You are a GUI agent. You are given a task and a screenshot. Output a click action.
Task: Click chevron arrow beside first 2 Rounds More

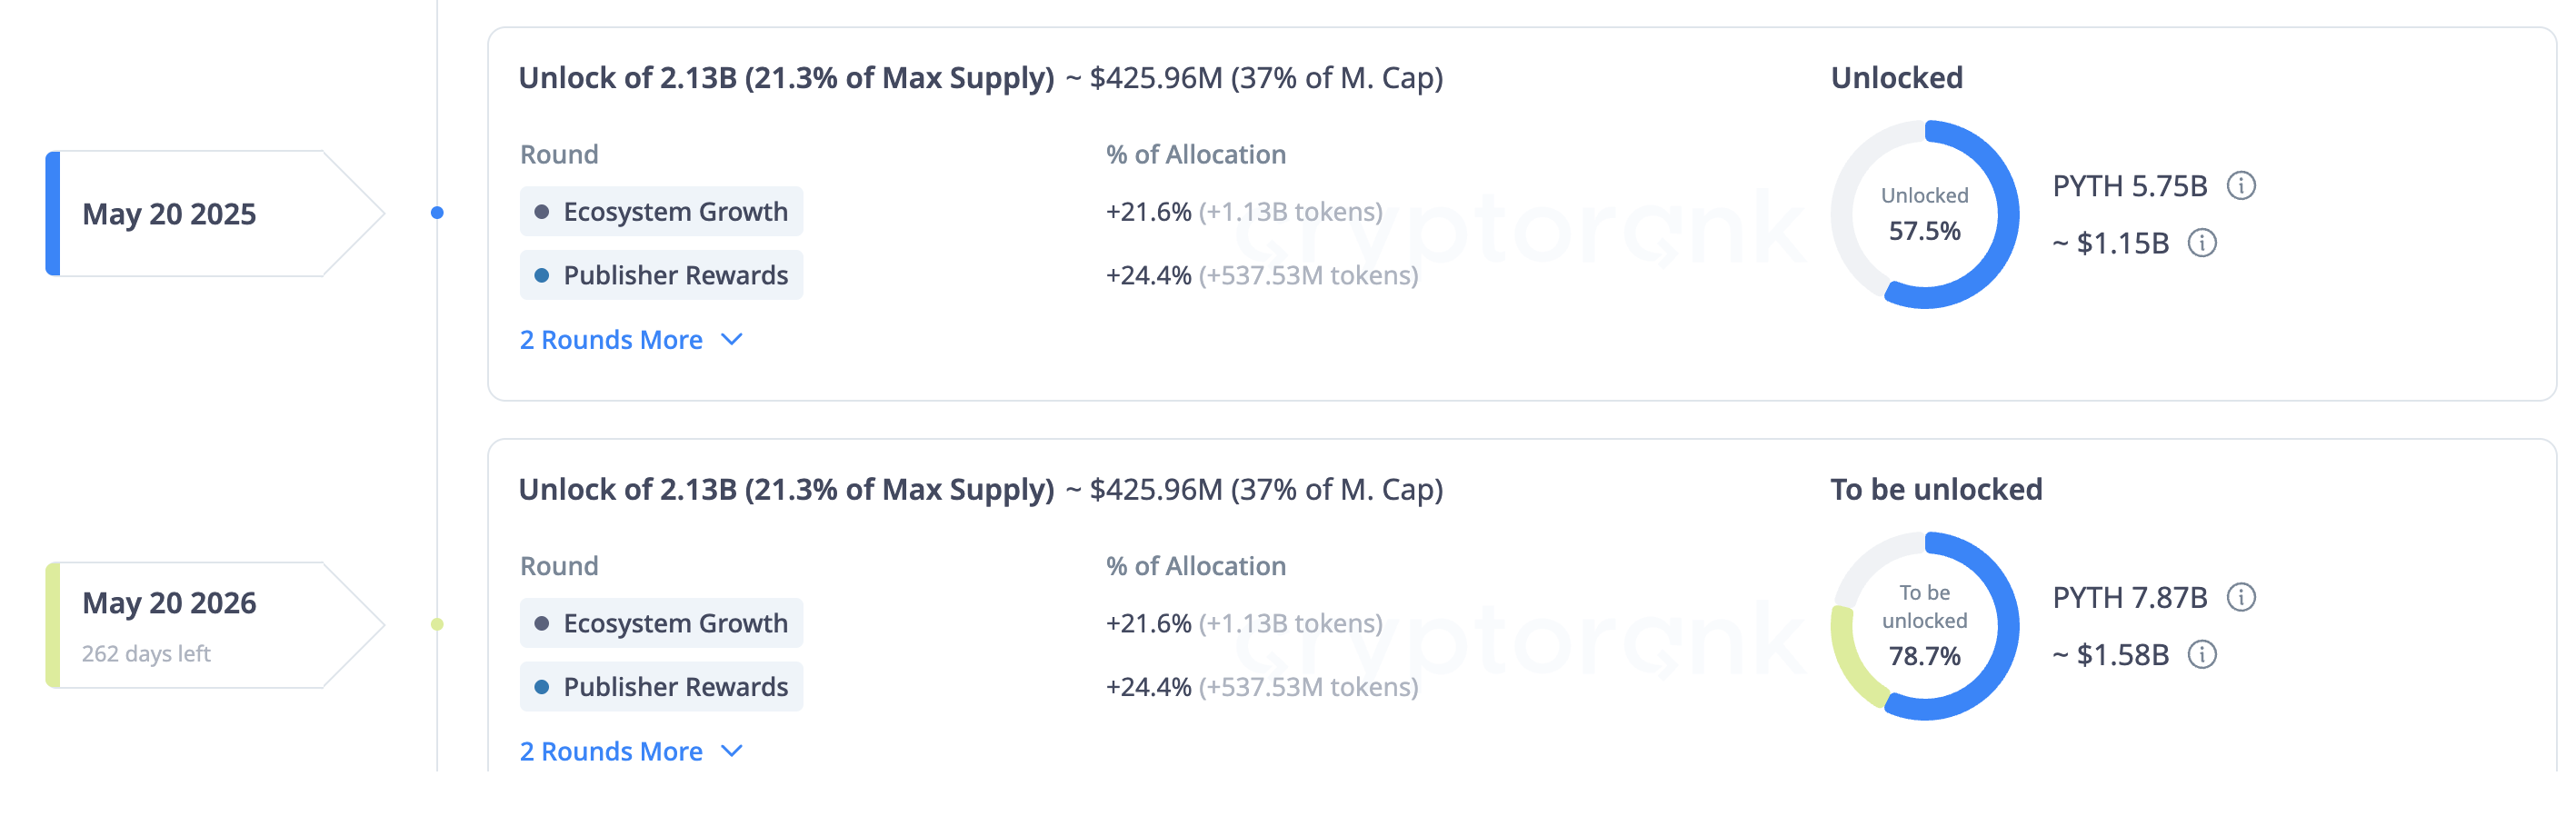[x=732, y=340]
